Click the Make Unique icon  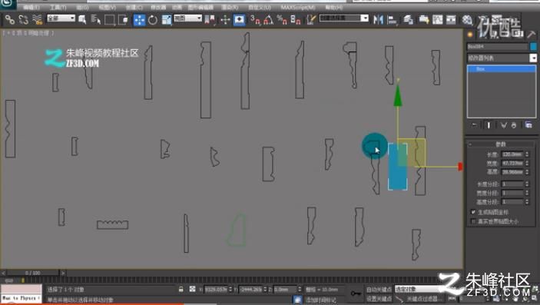point(503,125)
